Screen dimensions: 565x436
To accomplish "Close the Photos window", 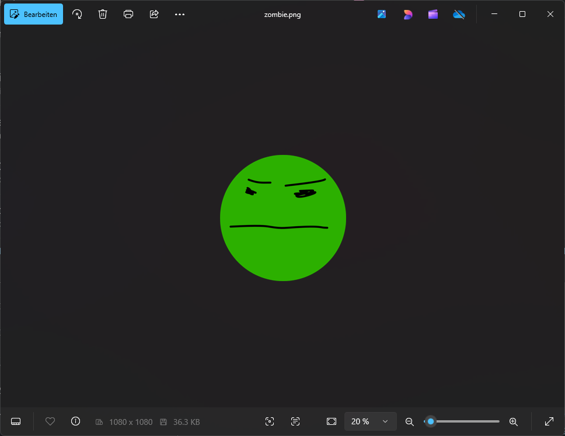I will tap(550, 14).
